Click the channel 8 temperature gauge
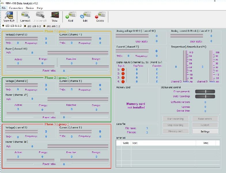This screenshot has height=173, width=226. point(185,66)
